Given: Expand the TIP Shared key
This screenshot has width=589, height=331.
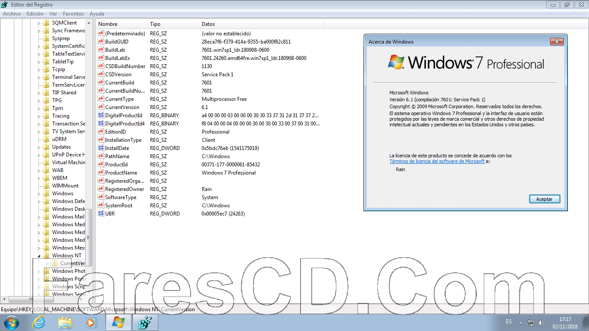Looking at the screenshot, I should (x=39, y=93).
